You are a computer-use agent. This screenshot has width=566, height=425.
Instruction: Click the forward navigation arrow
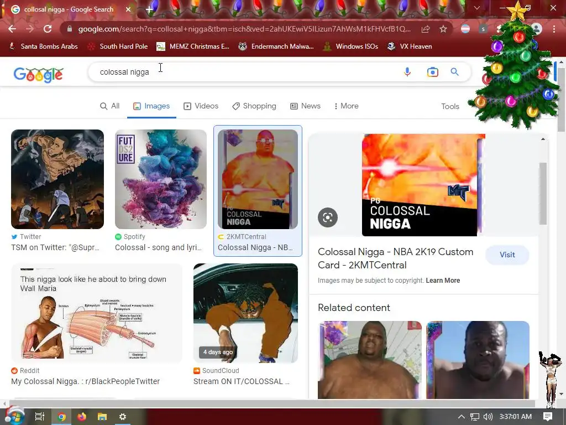[30, 29]
